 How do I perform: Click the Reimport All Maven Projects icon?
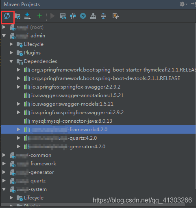[7, 16]
